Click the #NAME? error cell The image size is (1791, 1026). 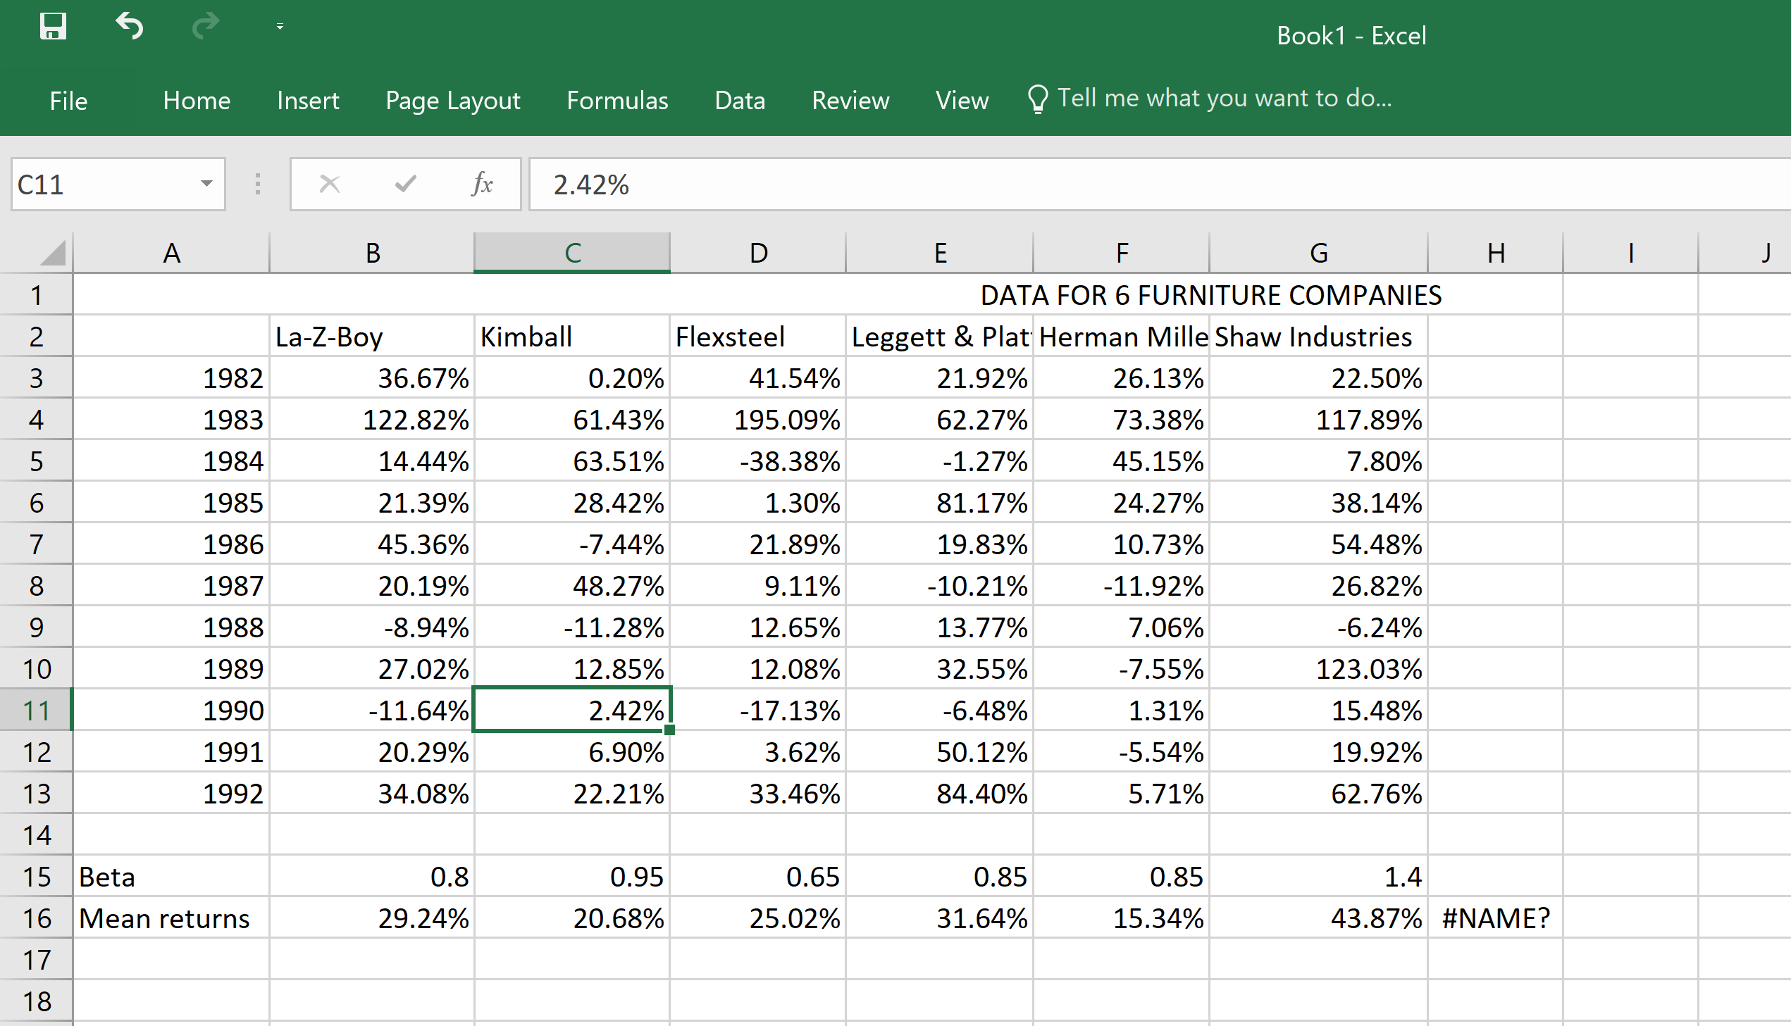coord(1496,918)
